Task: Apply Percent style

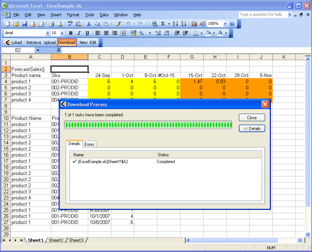Action: 141,33
